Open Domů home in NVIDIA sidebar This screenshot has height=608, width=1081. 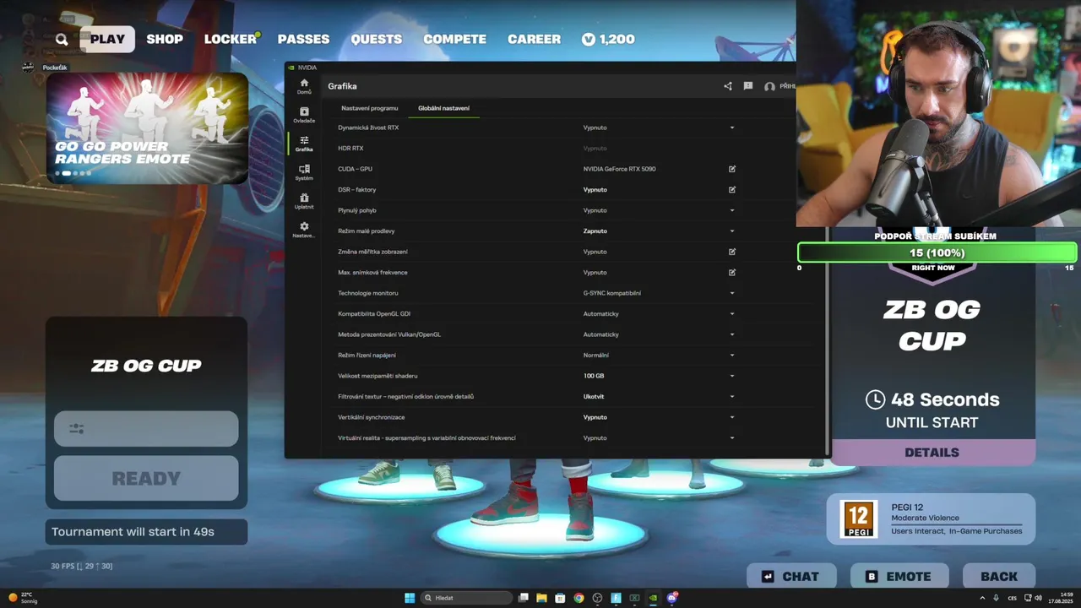304,86
